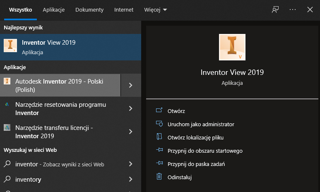Click the Inventor View 2019 small app icon

click(x=10, y=46)
